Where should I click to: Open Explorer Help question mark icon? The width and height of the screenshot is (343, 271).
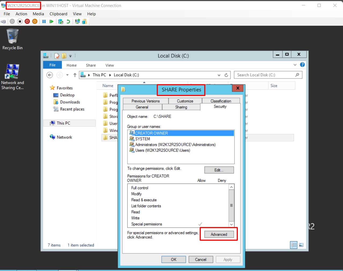302,65
